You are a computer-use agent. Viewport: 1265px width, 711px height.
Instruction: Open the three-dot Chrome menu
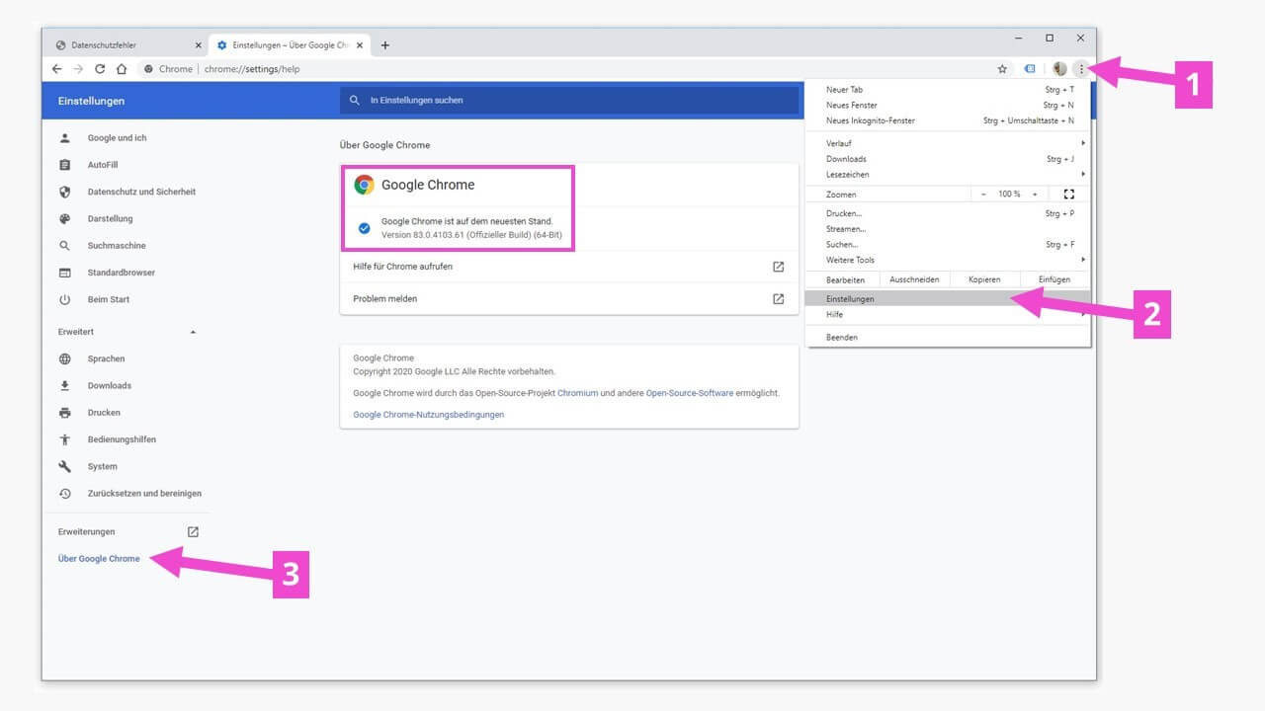click(1081, 69)
